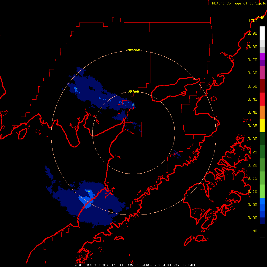Click the dark red legend swatch near 0.50
267x267 pixels.
[x=262, y=86]
